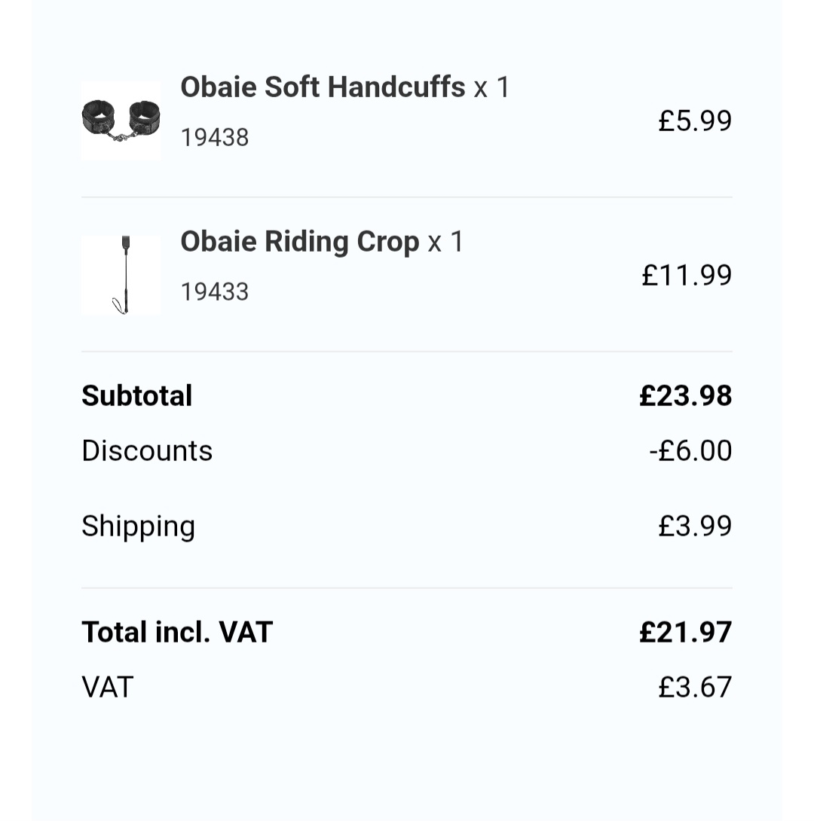Click the riding crop quantity x 1

click(x=446, y=242)
